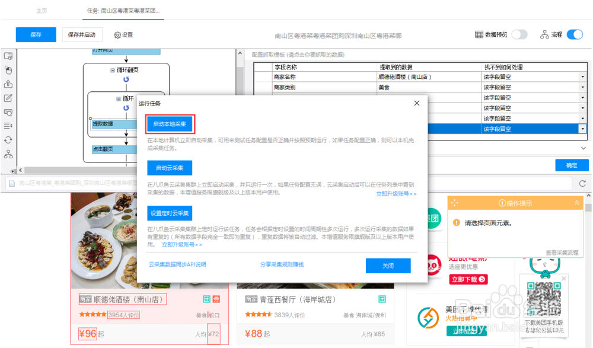The image size is (593, 348).
Task: Collapse the inner 循环 node
Action: tap(119, 99)
